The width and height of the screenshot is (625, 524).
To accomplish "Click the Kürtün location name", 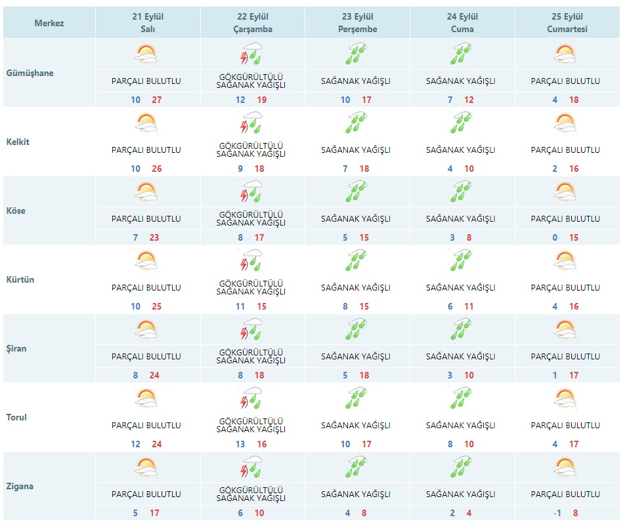I will coord(20,279).
